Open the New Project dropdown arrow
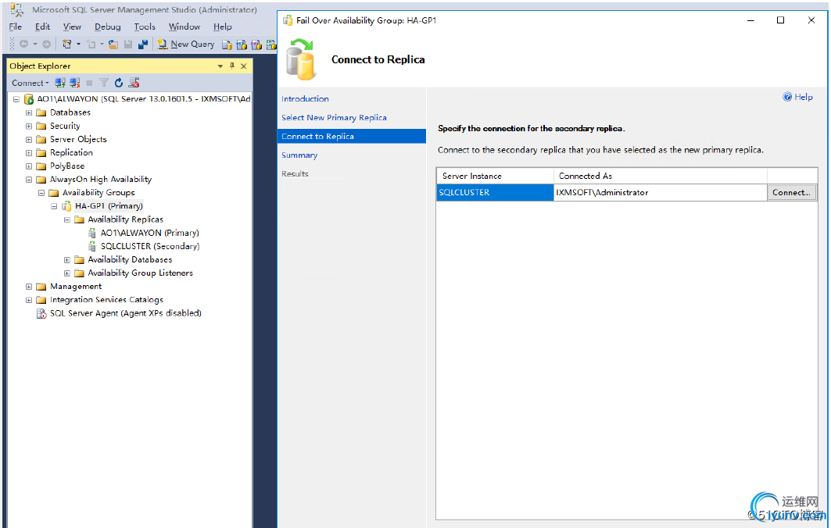The height and width of the screenshot is (528, 831). [x=78, y=44]
